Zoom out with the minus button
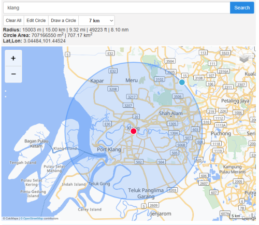The width and height of the screenshot is (259, 225). point(13,74)
